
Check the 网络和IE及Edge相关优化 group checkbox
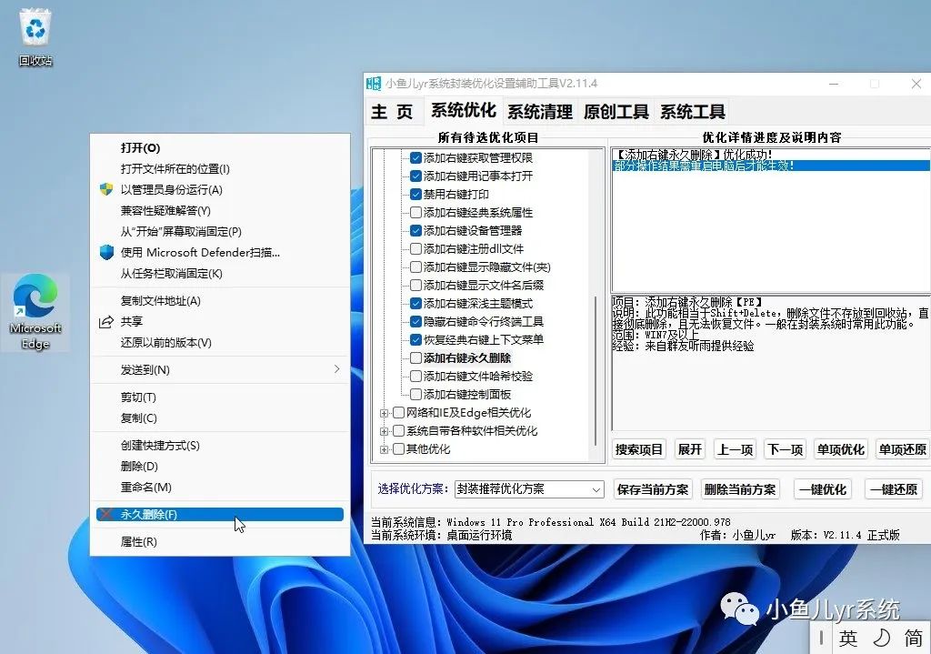click(398, 413)
